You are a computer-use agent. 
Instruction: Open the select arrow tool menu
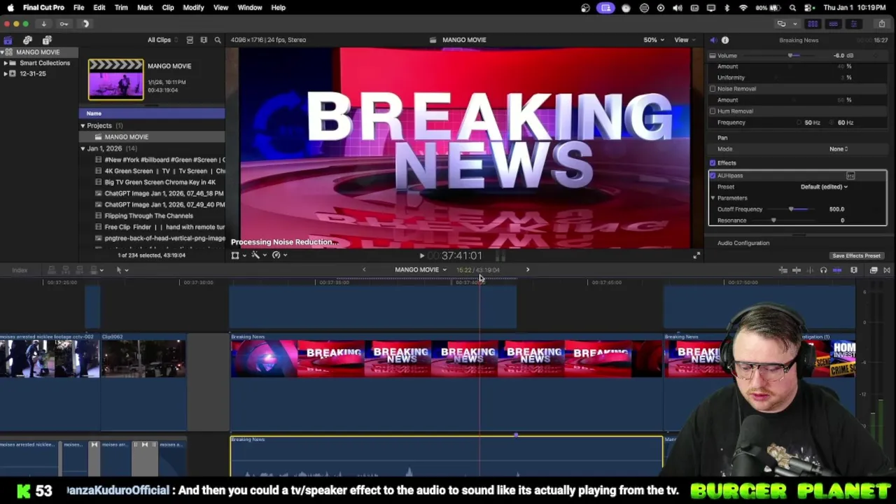122,270
